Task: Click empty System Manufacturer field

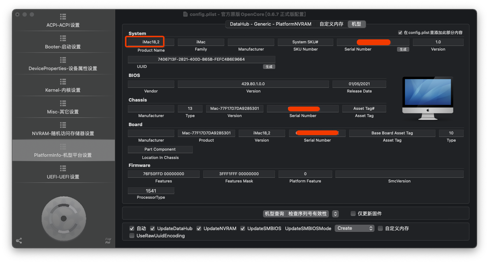Action: click(x=251, y=42)
